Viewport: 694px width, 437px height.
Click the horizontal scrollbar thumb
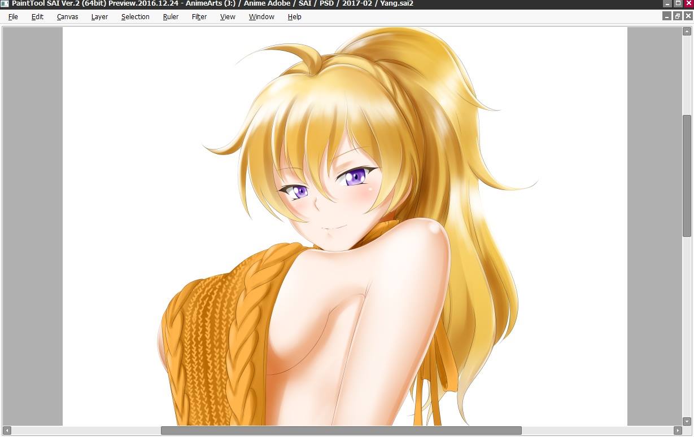coord(341,431)
